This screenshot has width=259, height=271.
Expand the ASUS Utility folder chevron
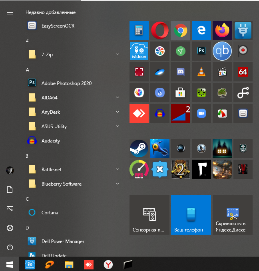tap(118, 126)
